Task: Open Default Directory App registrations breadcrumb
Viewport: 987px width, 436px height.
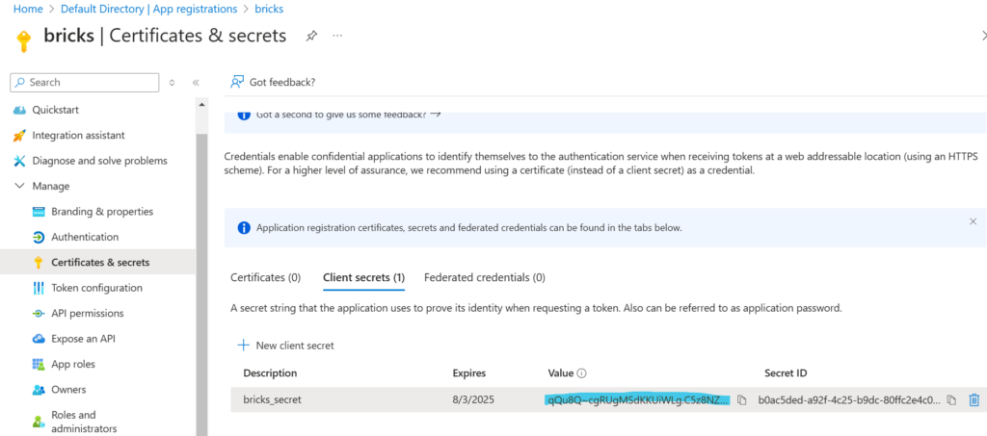Action: coord(148,9)
